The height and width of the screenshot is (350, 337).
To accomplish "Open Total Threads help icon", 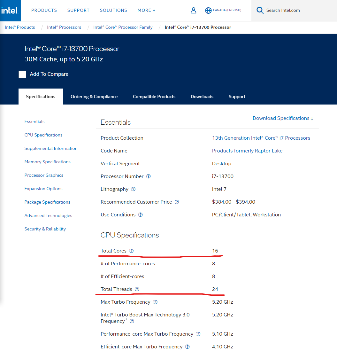I will coord(137,289).
